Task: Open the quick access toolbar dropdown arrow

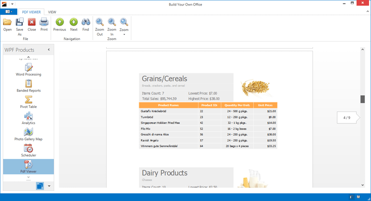Action: (x=12, y=4)
